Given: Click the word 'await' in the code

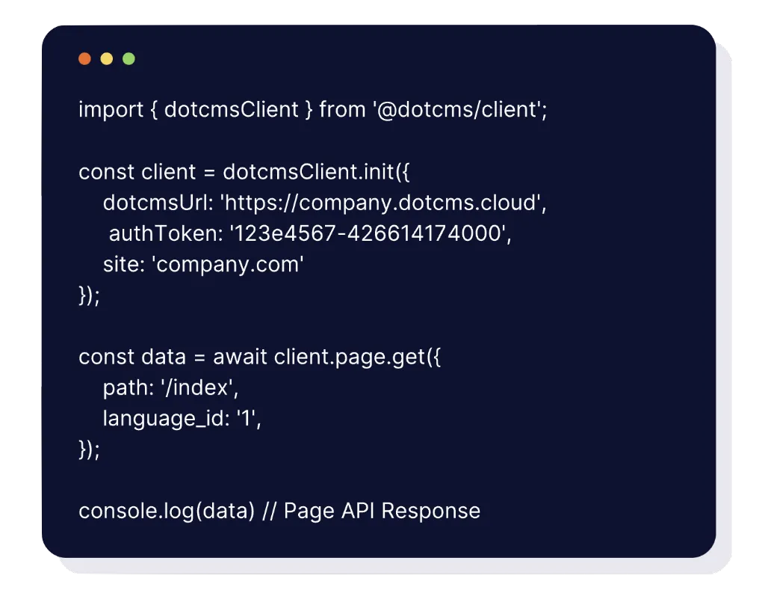Looking at the screenshot, I should pos(241,357).
